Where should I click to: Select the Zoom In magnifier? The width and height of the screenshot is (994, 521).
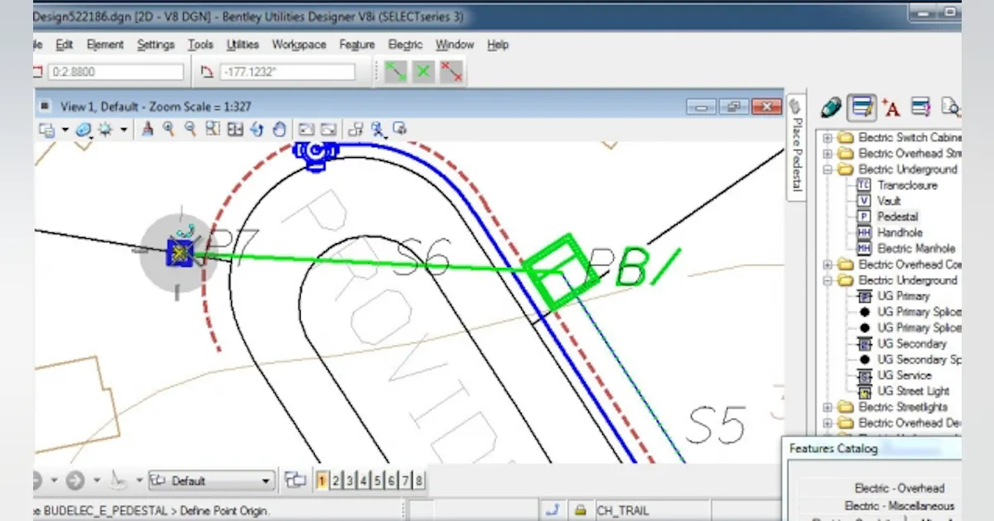pos(169,129)
